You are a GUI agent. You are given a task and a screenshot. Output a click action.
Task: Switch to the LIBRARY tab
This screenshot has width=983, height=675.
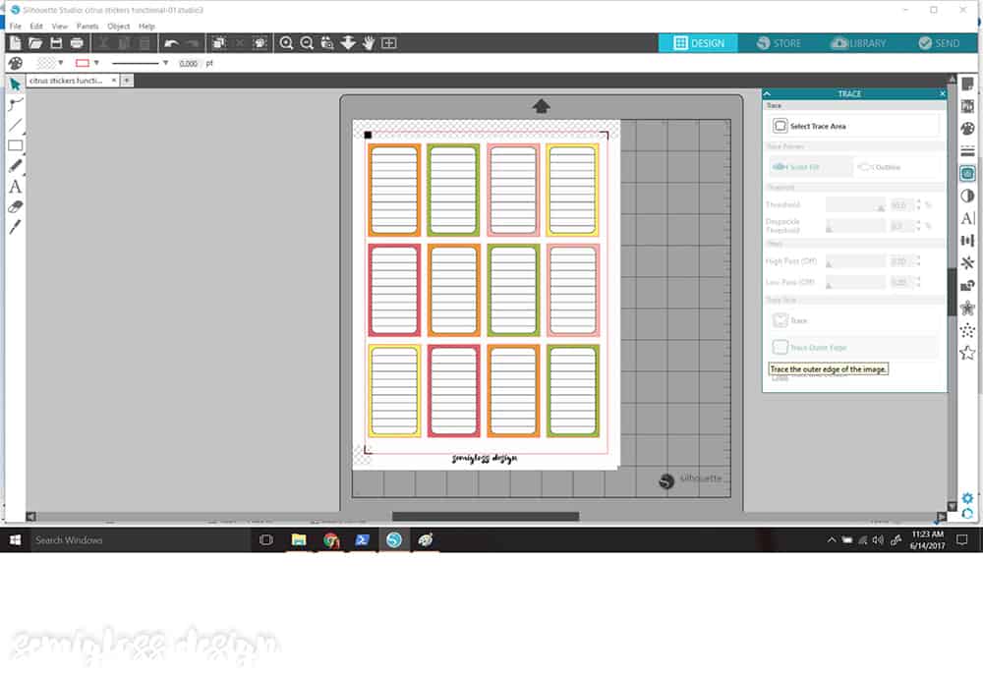click(x=858, y=43)
